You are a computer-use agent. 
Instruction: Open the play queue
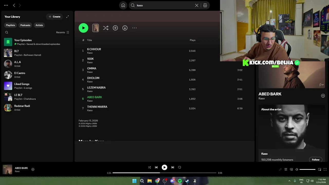click(286, 169)
